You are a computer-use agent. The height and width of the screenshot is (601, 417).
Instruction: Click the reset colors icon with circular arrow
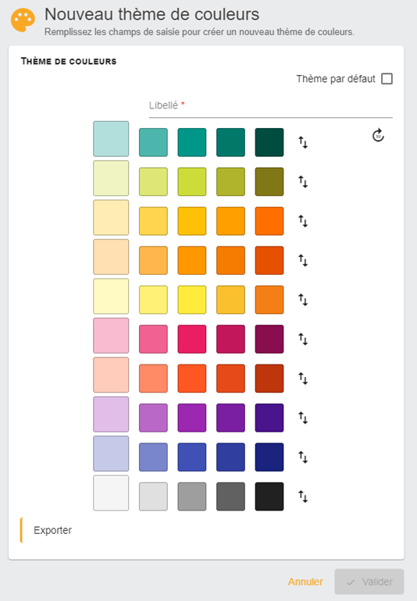(378, 135)
